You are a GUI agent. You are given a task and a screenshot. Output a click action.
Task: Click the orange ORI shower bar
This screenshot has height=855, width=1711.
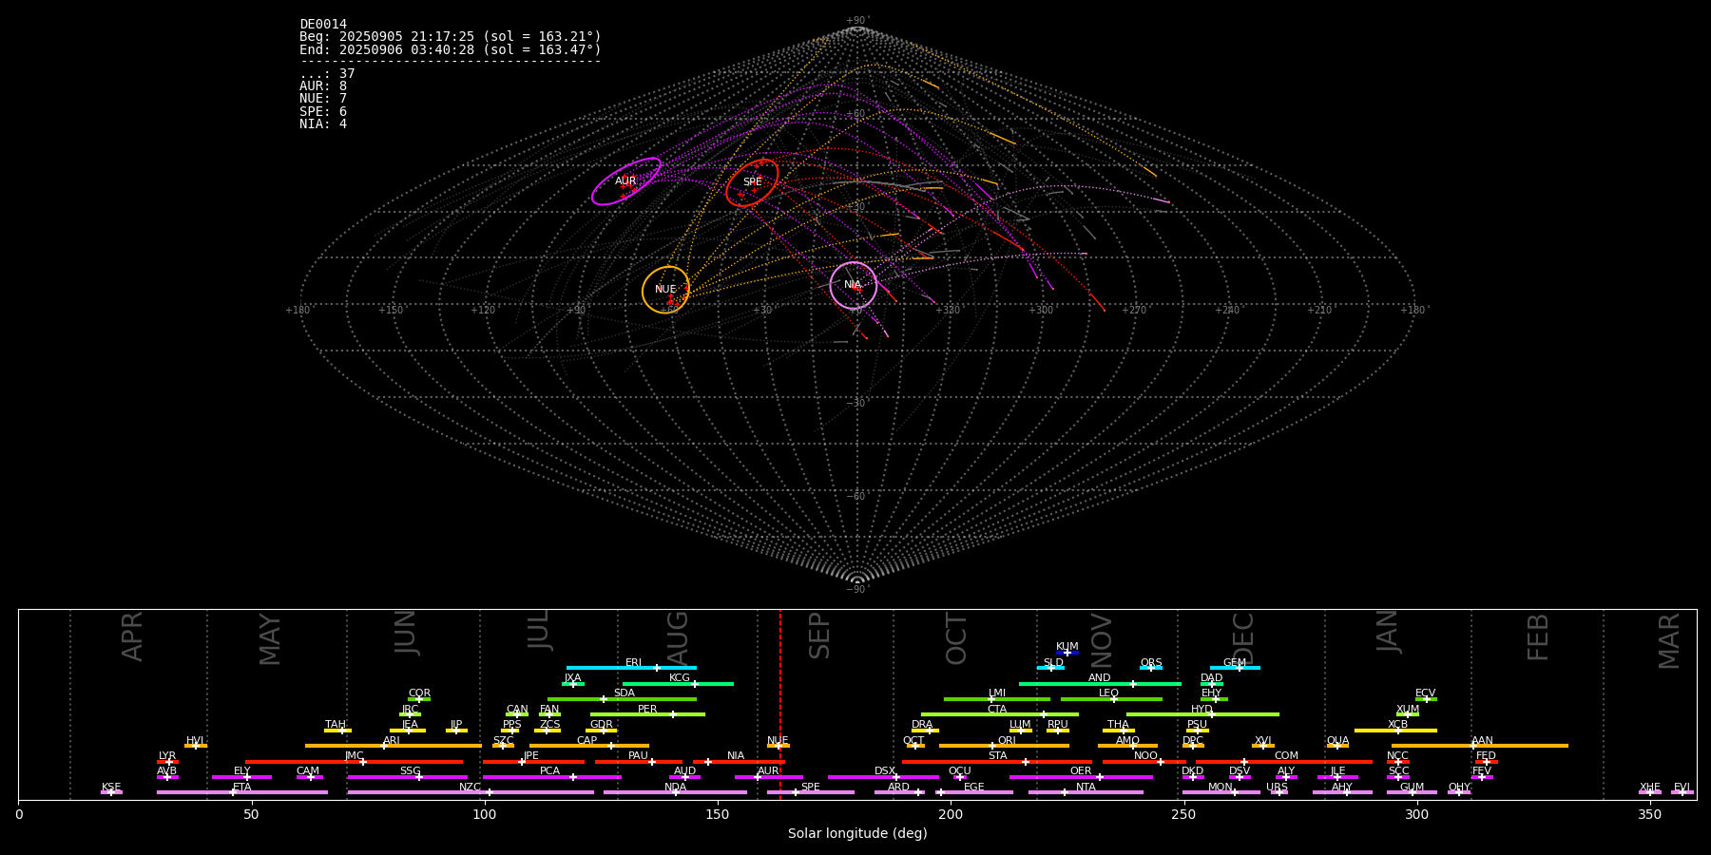point(1005,746)
